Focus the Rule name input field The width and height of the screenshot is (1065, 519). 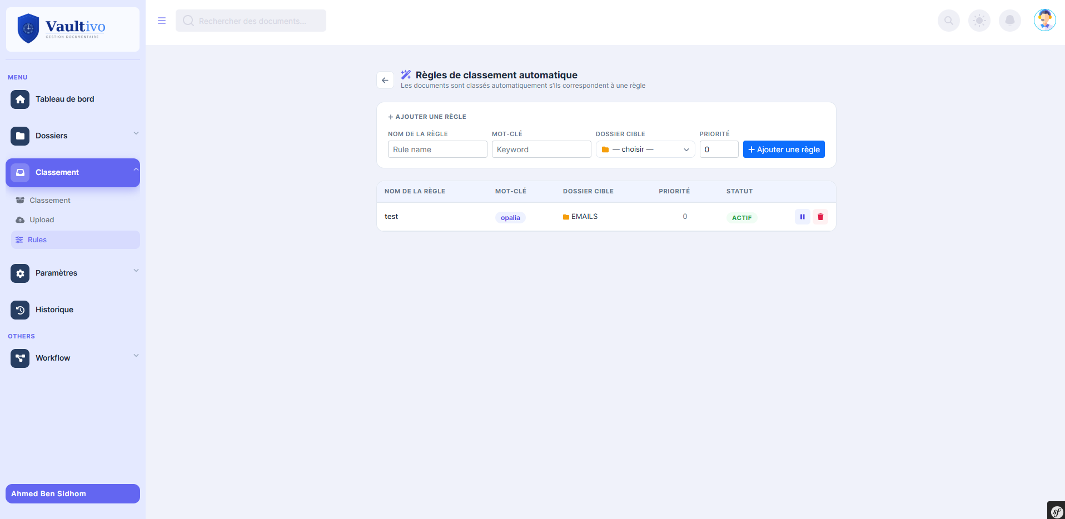[x=437, y=149]
